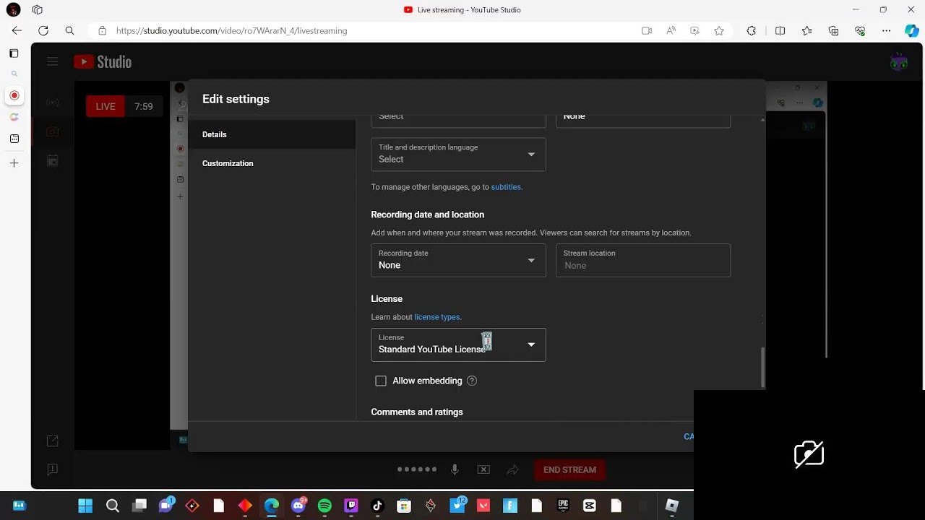Select the recording live-stream tab in Edge sidebar

point(14,95)
